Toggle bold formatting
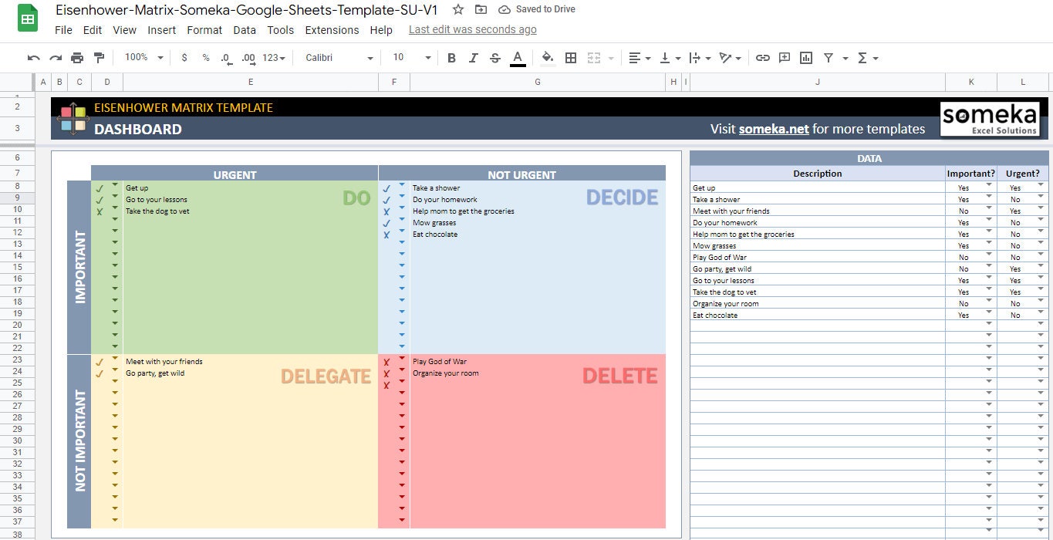Screen dimensions: 1053x540 pyautogui.click(x=451, y=58)
